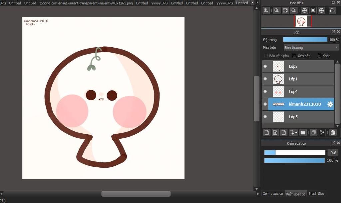Click the Lớp1 layer thumbnail

pos(278,79)
